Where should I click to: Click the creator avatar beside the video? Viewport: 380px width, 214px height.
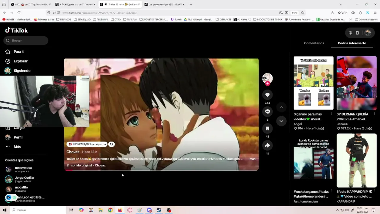(x=267, y=78)
